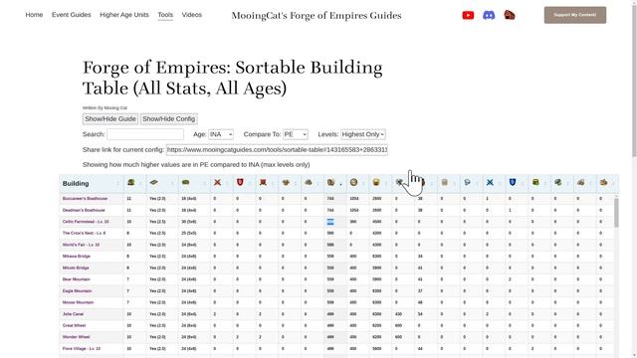Click the page vertical scrollbar
637x358 pixels.
point(634,82)
